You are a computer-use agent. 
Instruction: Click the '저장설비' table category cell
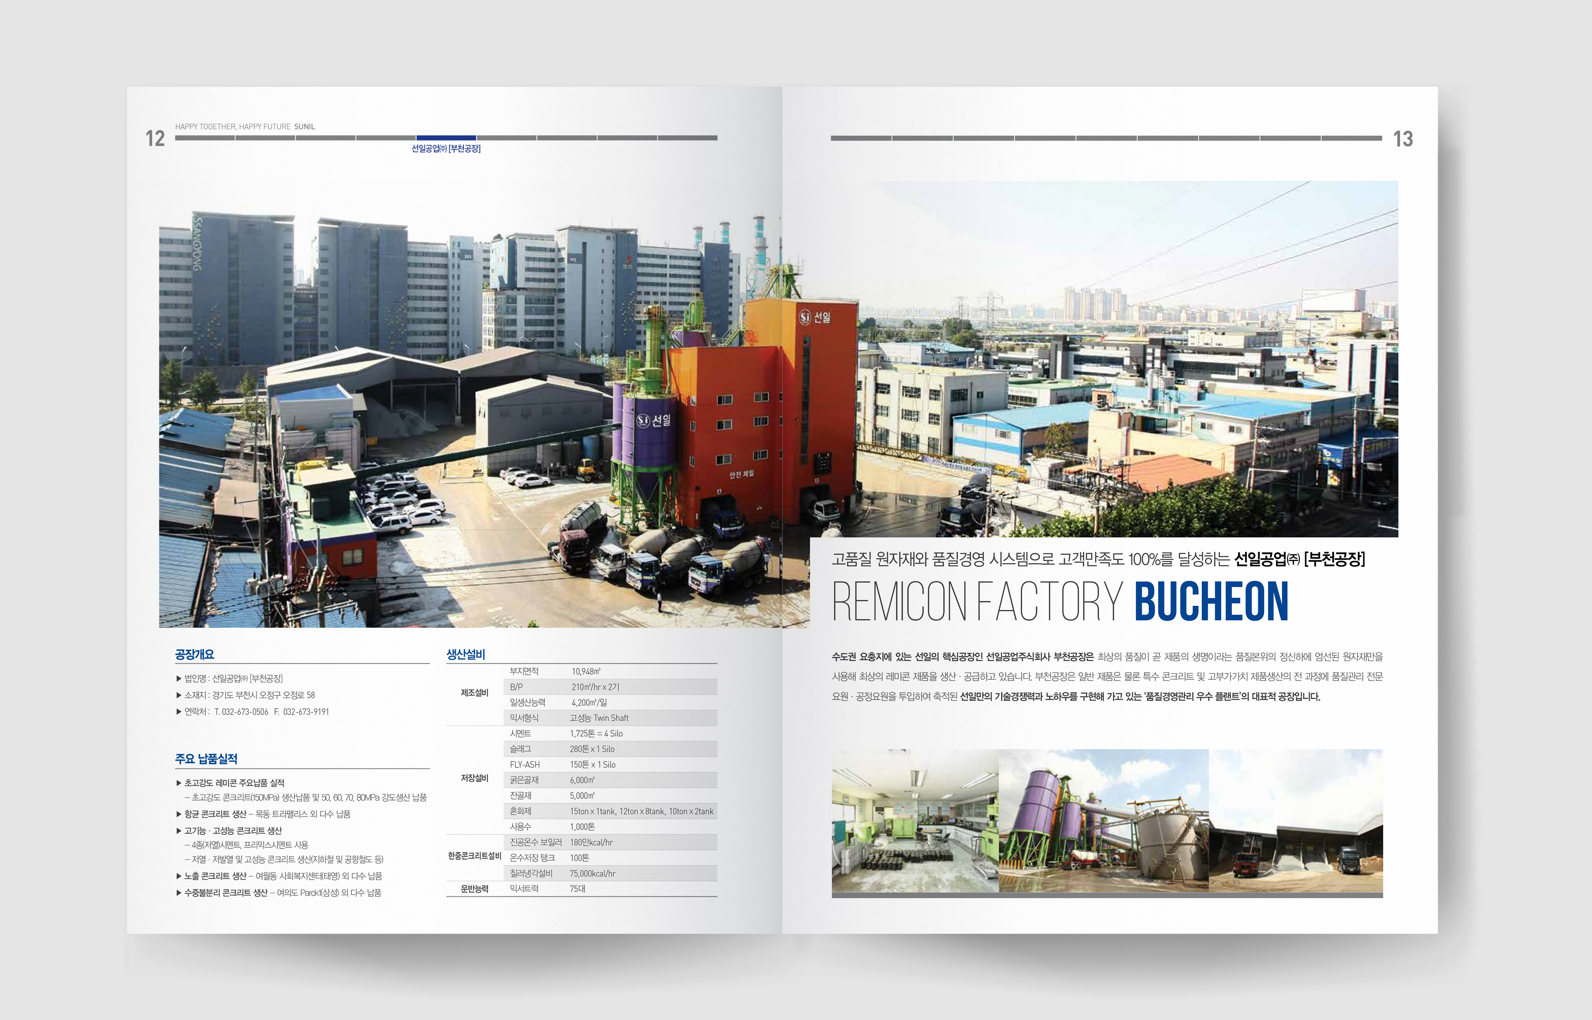pos(475,778)
